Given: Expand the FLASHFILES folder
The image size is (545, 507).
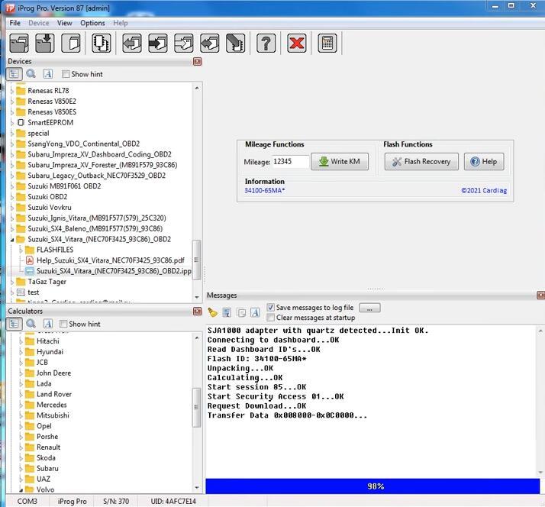Looking at the screenshot, I should (21, 250).
